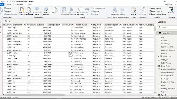Insert Cuadro de texto
The height and width of the screenshot is (99, 177).
(x=98, y=8)
